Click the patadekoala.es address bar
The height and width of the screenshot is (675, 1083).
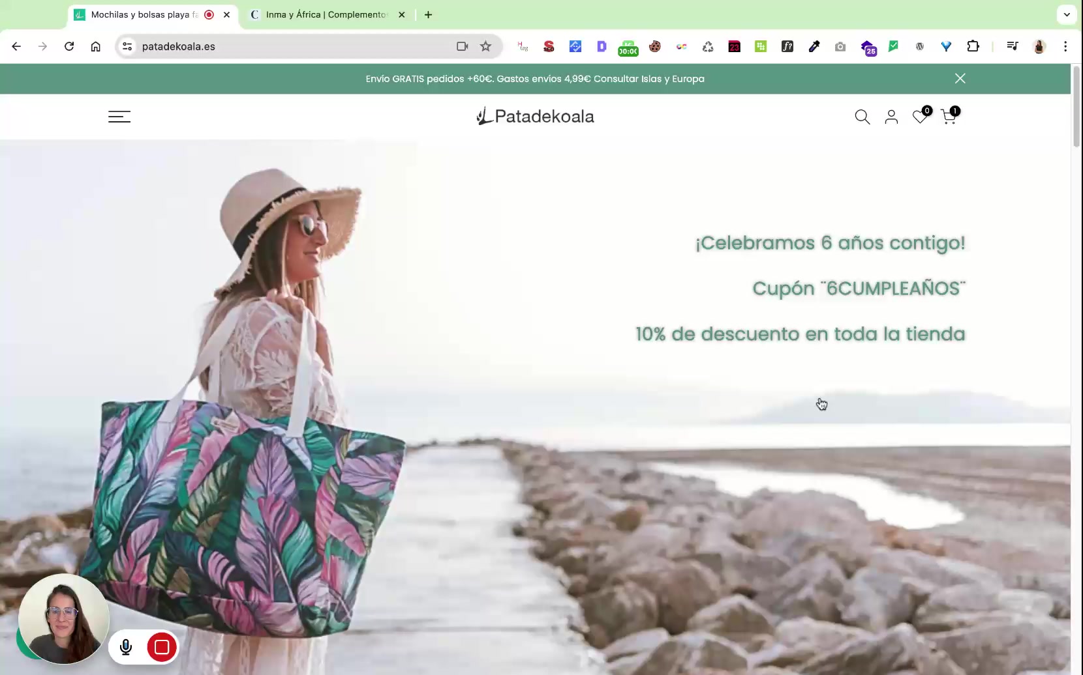coord(294,46)
